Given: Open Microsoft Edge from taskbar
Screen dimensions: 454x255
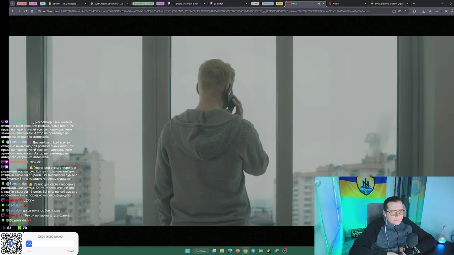Looking at the screenshot, I should pyautogui.click(x=230, y=251).
